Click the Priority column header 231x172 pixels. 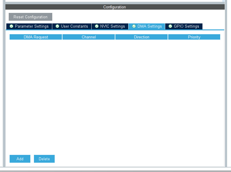click(x=194, y=37)
